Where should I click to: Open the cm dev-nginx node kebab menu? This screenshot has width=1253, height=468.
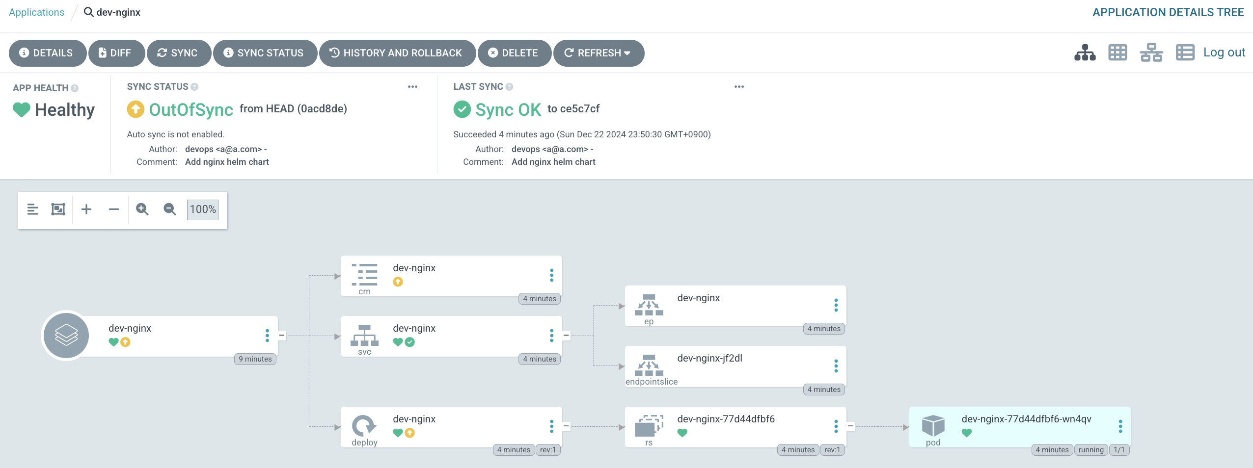coord(552,275)
